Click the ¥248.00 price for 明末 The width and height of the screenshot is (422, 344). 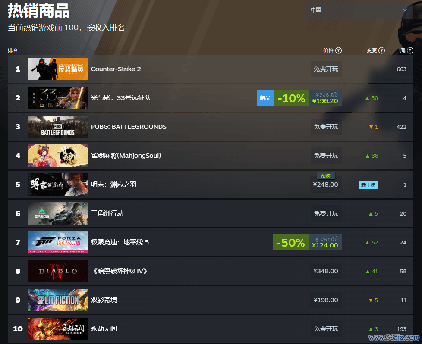pyautogui.click(x=326, y=185)
